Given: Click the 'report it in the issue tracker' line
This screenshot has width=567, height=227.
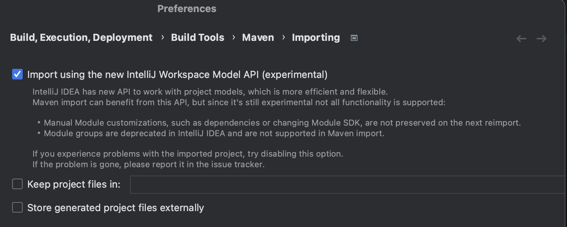Looking at the screenshot, I should [148, 164].
